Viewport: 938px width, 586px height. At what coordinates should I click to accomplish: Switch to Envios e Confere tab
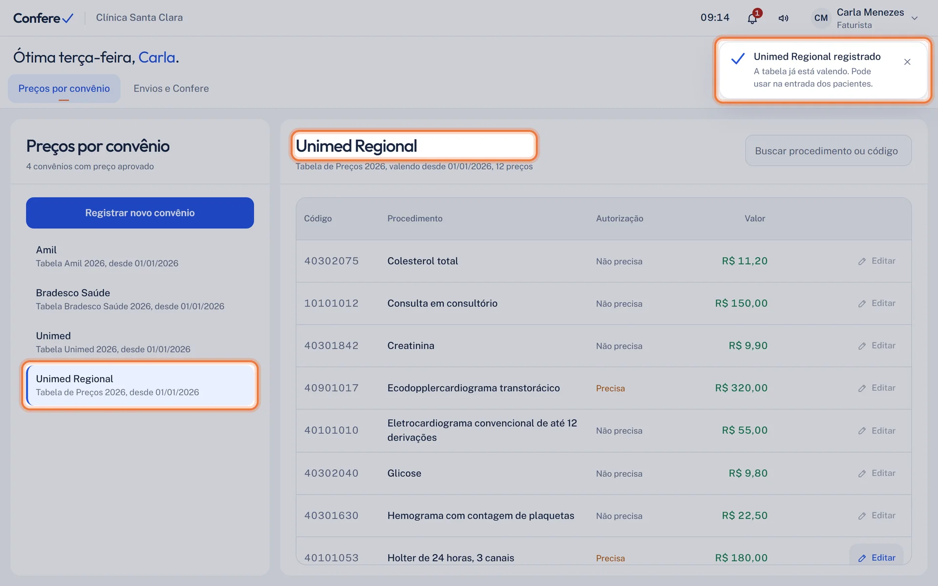click(x=171, y=88)
